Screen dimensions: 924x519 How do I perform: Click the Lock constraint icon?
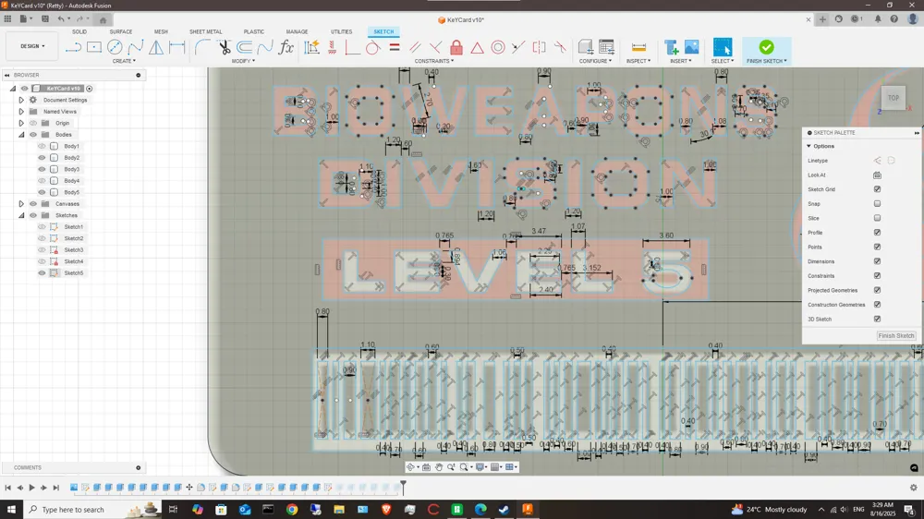456,47
